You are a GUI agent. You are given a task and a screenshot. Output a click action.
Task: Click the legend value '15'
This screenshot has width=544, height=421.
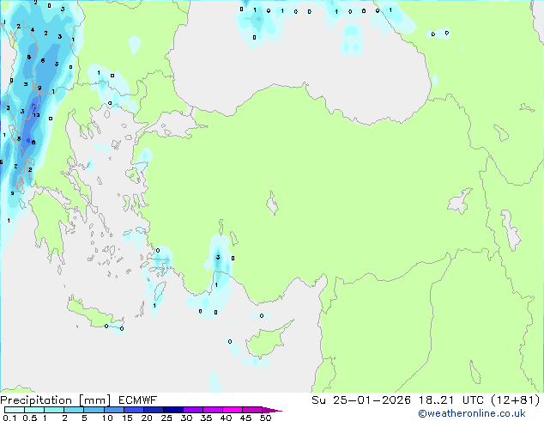click(x=127, y=418)
